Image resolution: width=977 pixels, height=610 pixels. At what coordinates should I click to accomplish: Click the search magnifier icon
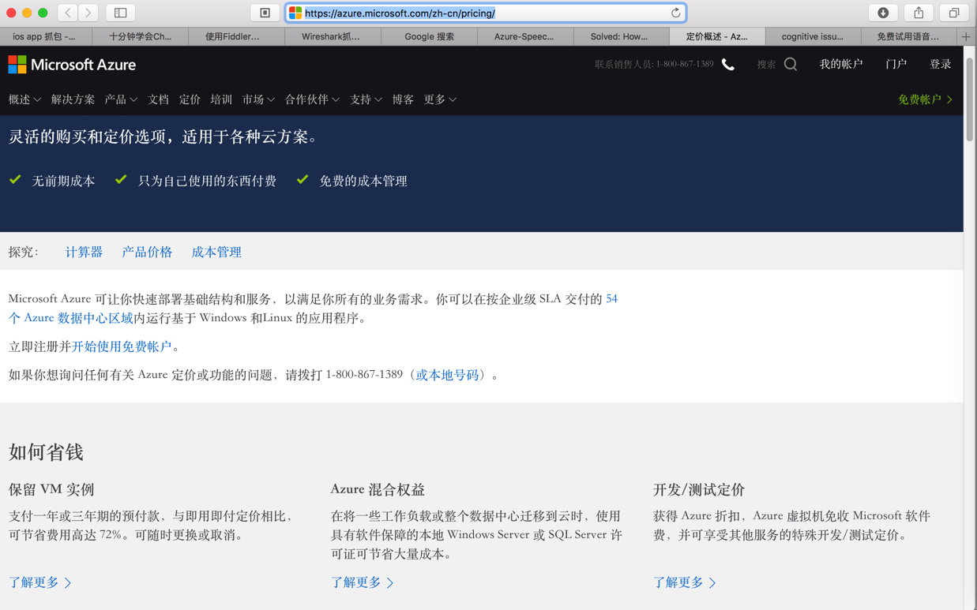tap(791, 65)
